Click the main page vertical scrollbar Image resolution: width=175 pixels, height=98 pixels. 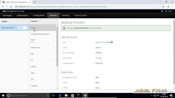[x=174, y=52]
